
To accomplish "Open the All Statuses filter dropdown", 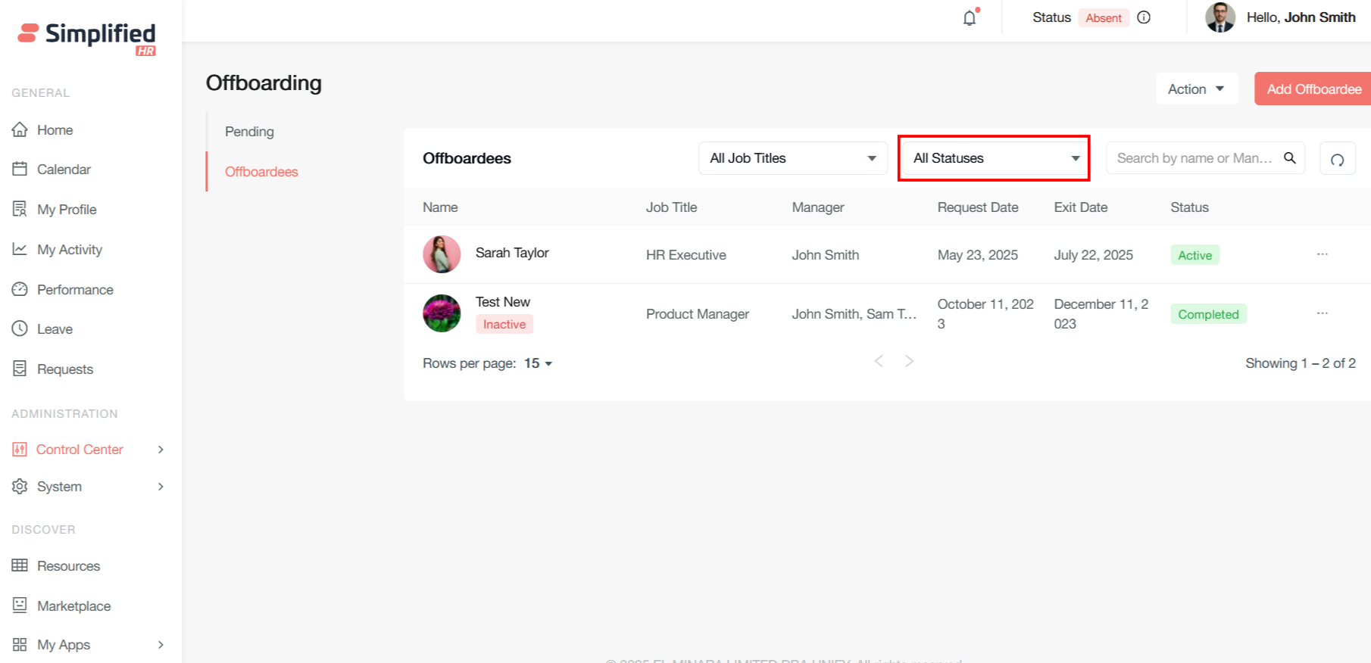I will [x=994, y=158].
